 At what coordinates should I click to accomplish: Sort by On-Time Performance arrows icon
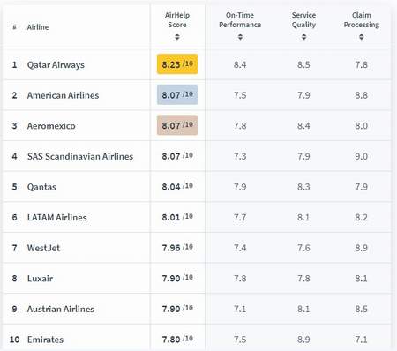coord(240,37)
